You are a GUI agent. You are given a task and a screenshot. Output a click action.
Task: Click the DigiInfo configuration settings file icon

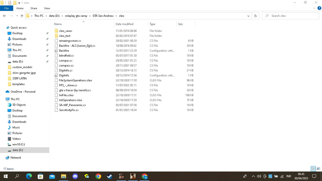point(56,75)
